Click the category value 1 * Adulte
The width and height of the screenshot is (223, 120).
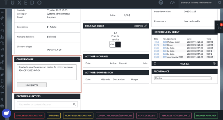52,27
